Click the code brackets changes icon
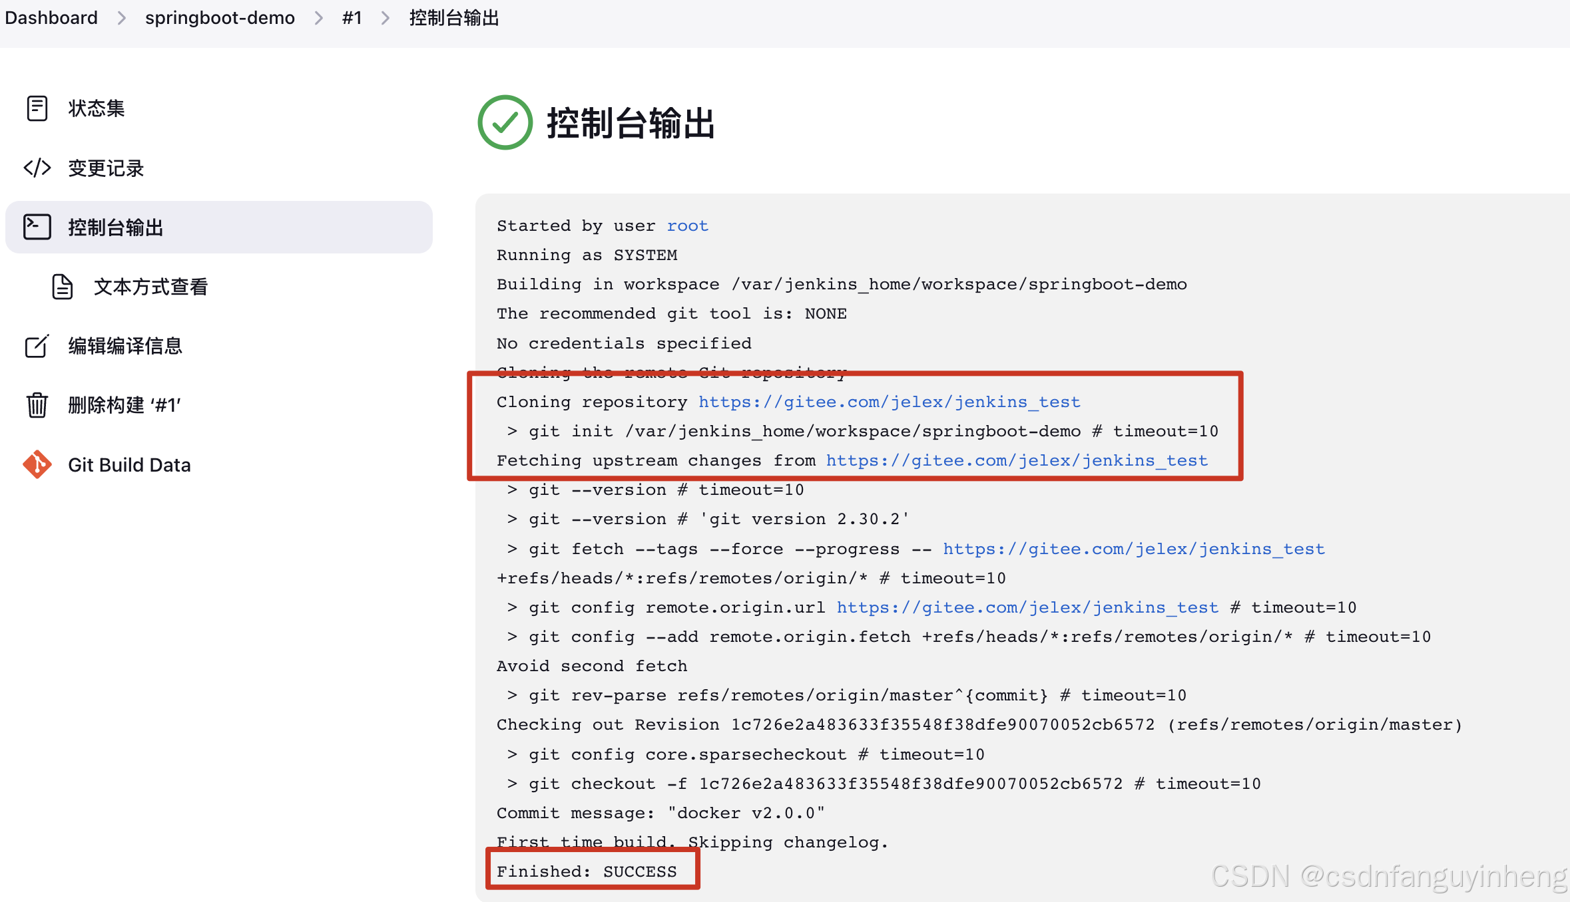 (x=37, y=168)
